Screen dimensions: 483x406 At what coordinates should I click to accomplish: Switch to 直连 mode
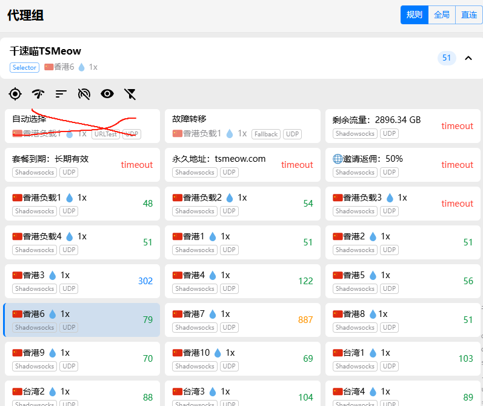469,15
